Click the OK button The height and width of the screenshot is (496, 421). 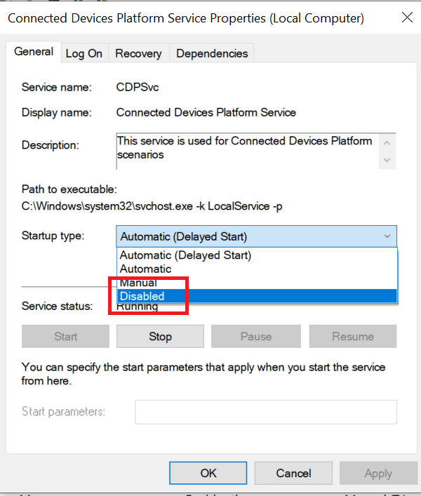208,473
